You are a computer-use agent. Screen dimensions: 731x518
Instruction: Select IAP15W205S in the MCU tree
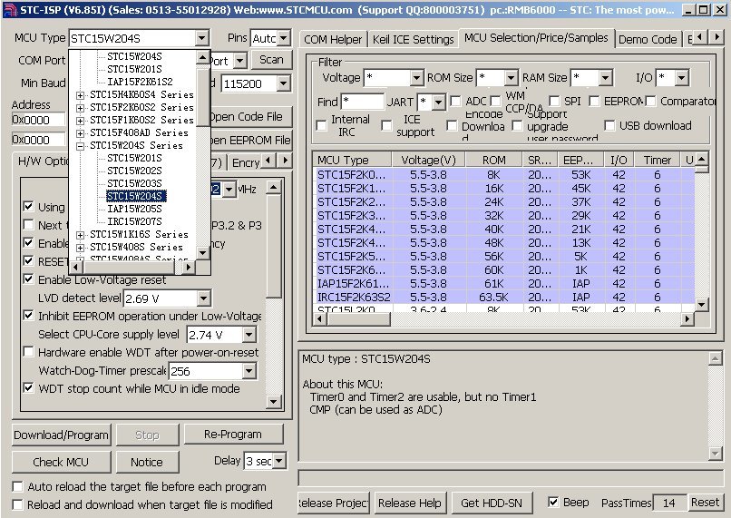pos(134,209)
